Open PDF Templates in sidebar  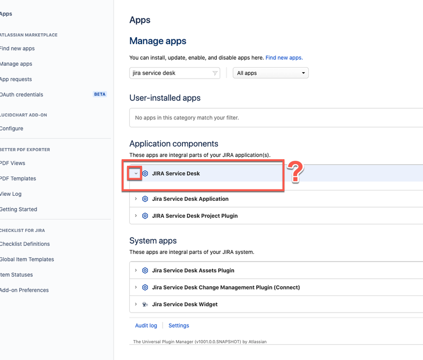pyautogui.click(x=18, y=179)
